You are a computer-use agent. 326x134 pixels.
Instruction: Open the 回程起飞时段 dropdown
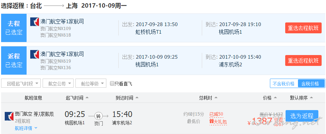[x=21, y=83]
